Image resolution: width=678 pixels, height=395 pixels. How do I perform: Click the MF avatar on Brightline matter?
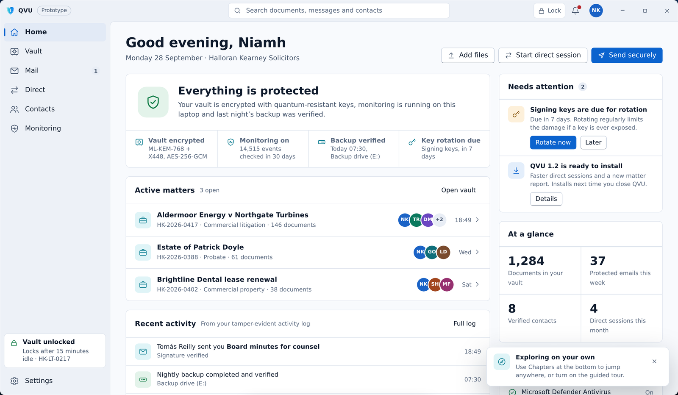tap(447, 284)
